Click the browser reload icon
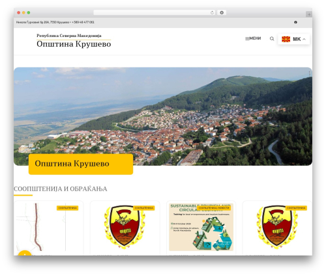The width and height of the screenshot is (326, 275). 212,13
